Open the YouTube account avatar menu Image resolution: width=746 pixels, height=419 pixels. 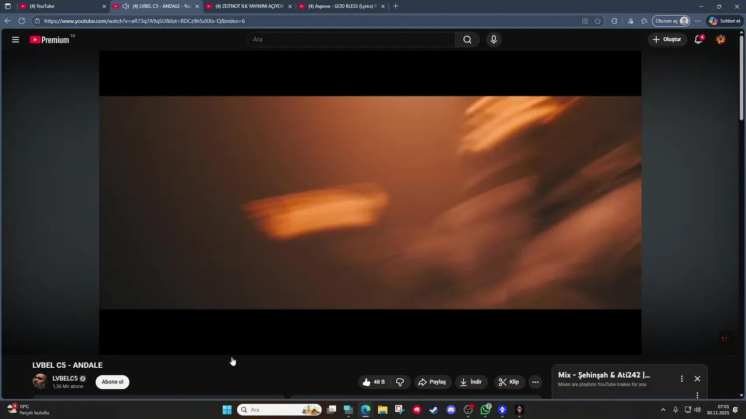coord(721,40)
